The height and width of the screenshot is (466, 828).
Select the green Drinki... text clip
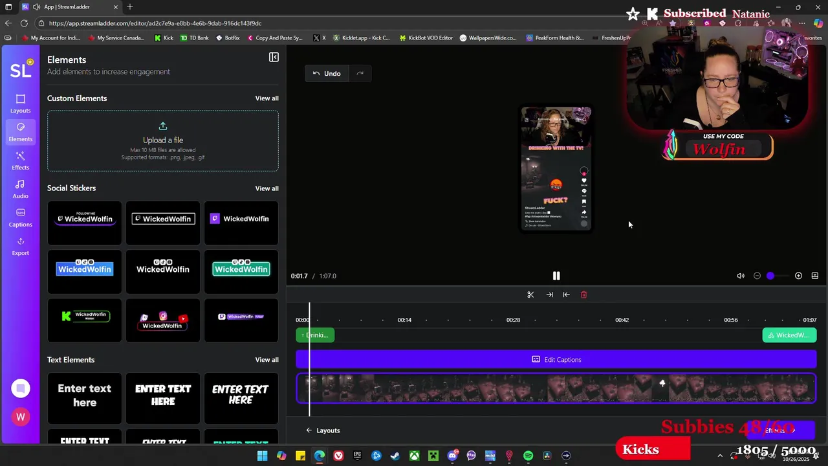click(x=315, y=335)
